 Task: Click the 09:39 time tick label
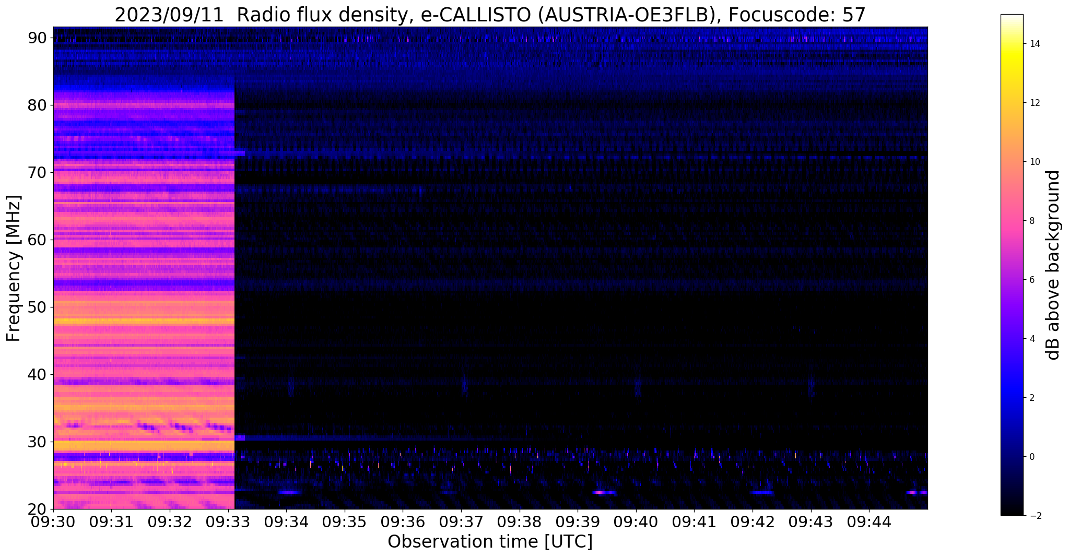(578, 521)
